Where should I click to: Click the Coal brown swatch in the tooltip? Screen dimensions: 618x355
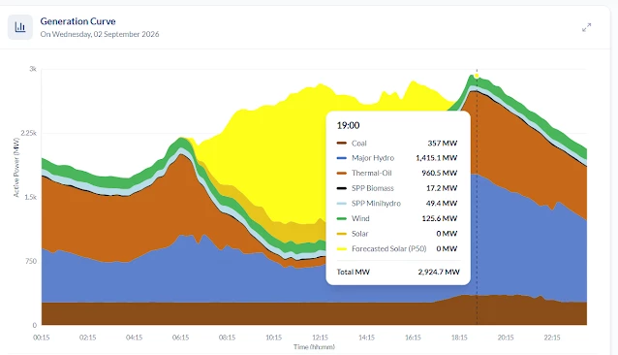(x=341, y=144)
